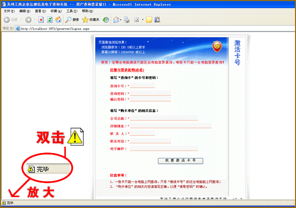Click the 电子邮件 input field

(x=164, y=148)
